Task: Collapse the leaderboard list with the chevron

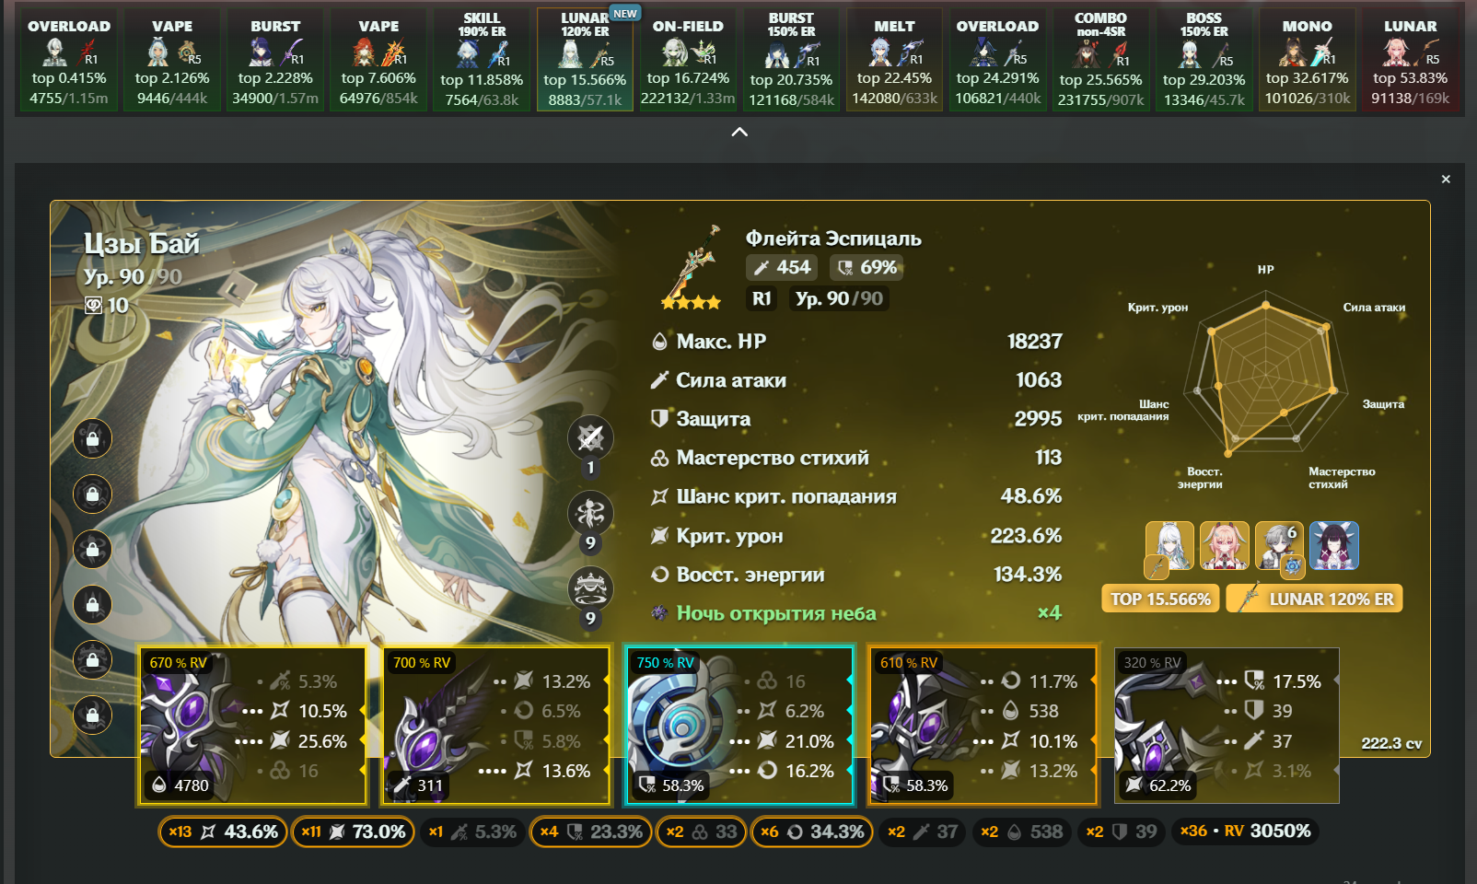Action: 738,133
